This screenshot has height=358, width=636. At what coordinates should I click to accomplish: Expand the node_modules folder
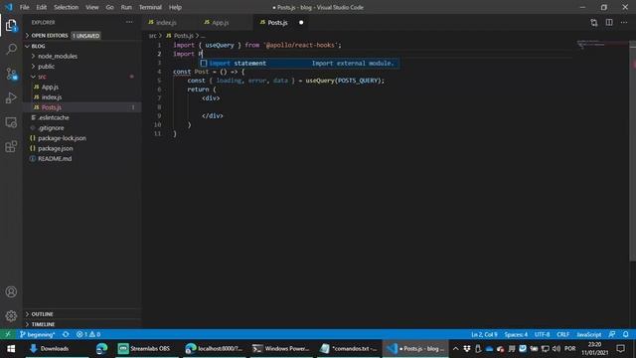pos(82,56)
